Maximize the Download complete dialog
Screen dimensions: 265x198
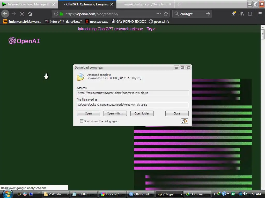(x=182, y=67)
